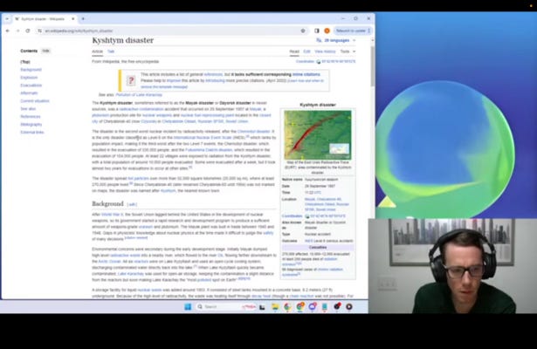Switch to the Article tab
The image size is (537, 349).
coord(97,51)
